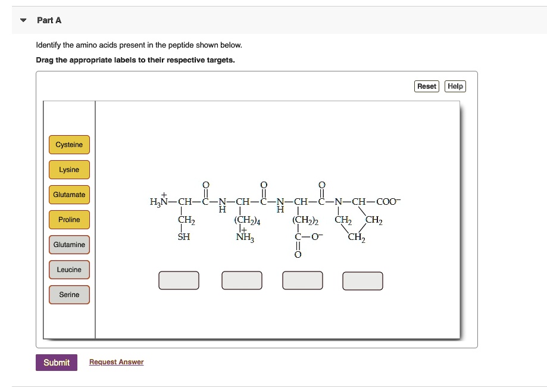Submit the answer

click(57, 363)
